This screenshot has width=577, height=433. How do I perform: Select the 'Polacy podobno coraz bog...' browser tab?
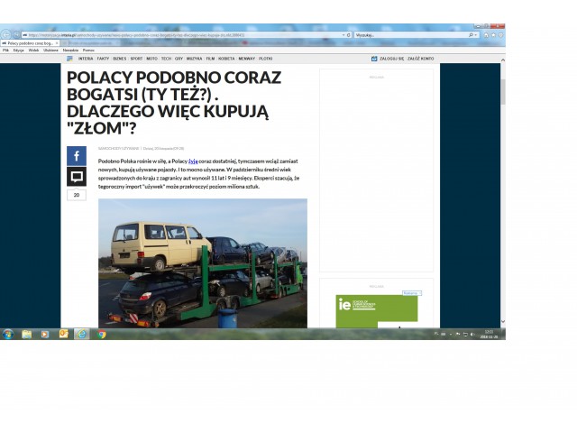(x=29, y=42)
